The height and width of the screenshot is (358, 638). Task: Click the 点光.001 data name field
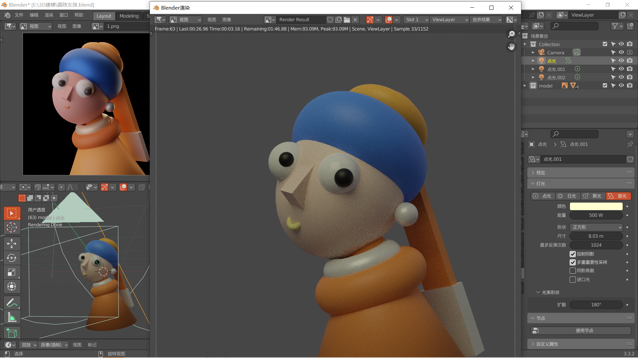pyautogui.click(x=584, y=159)
